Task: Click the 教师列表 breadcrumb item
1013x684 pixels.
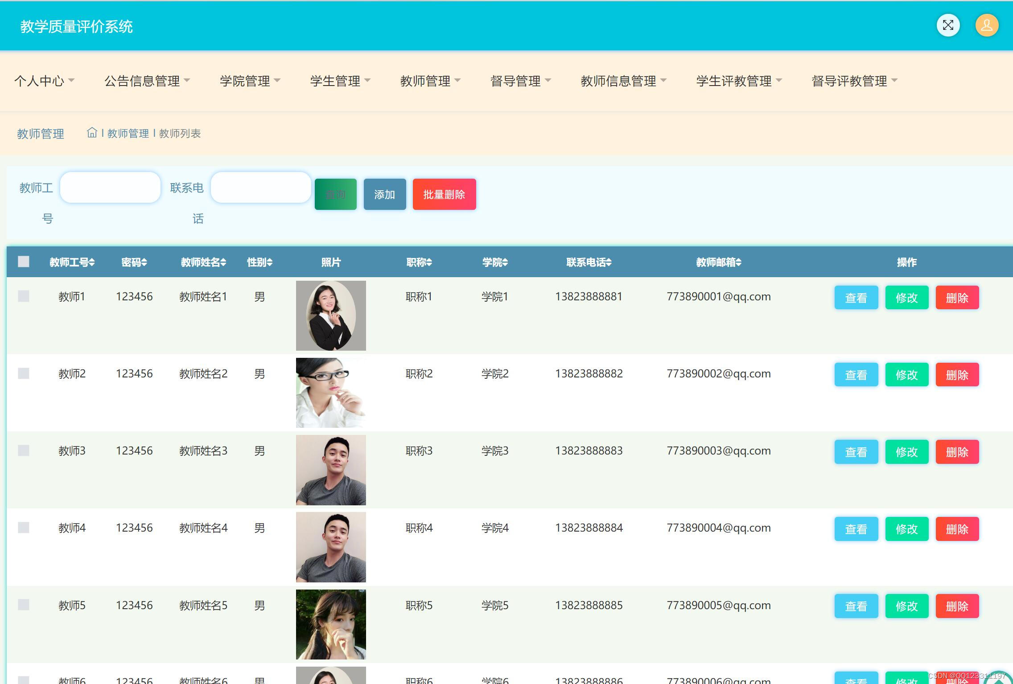Action: [180, 133]
